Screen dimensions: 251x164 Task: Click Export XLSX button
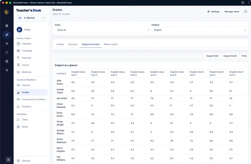(230, 56)
